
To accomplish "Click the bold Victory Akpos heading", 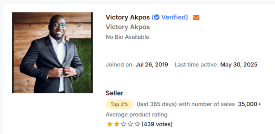I will 128,17.
